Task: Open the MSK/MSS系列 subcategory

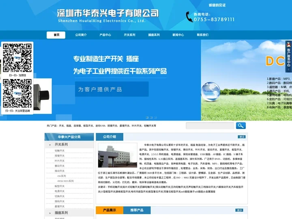Action: pos(65,181)
